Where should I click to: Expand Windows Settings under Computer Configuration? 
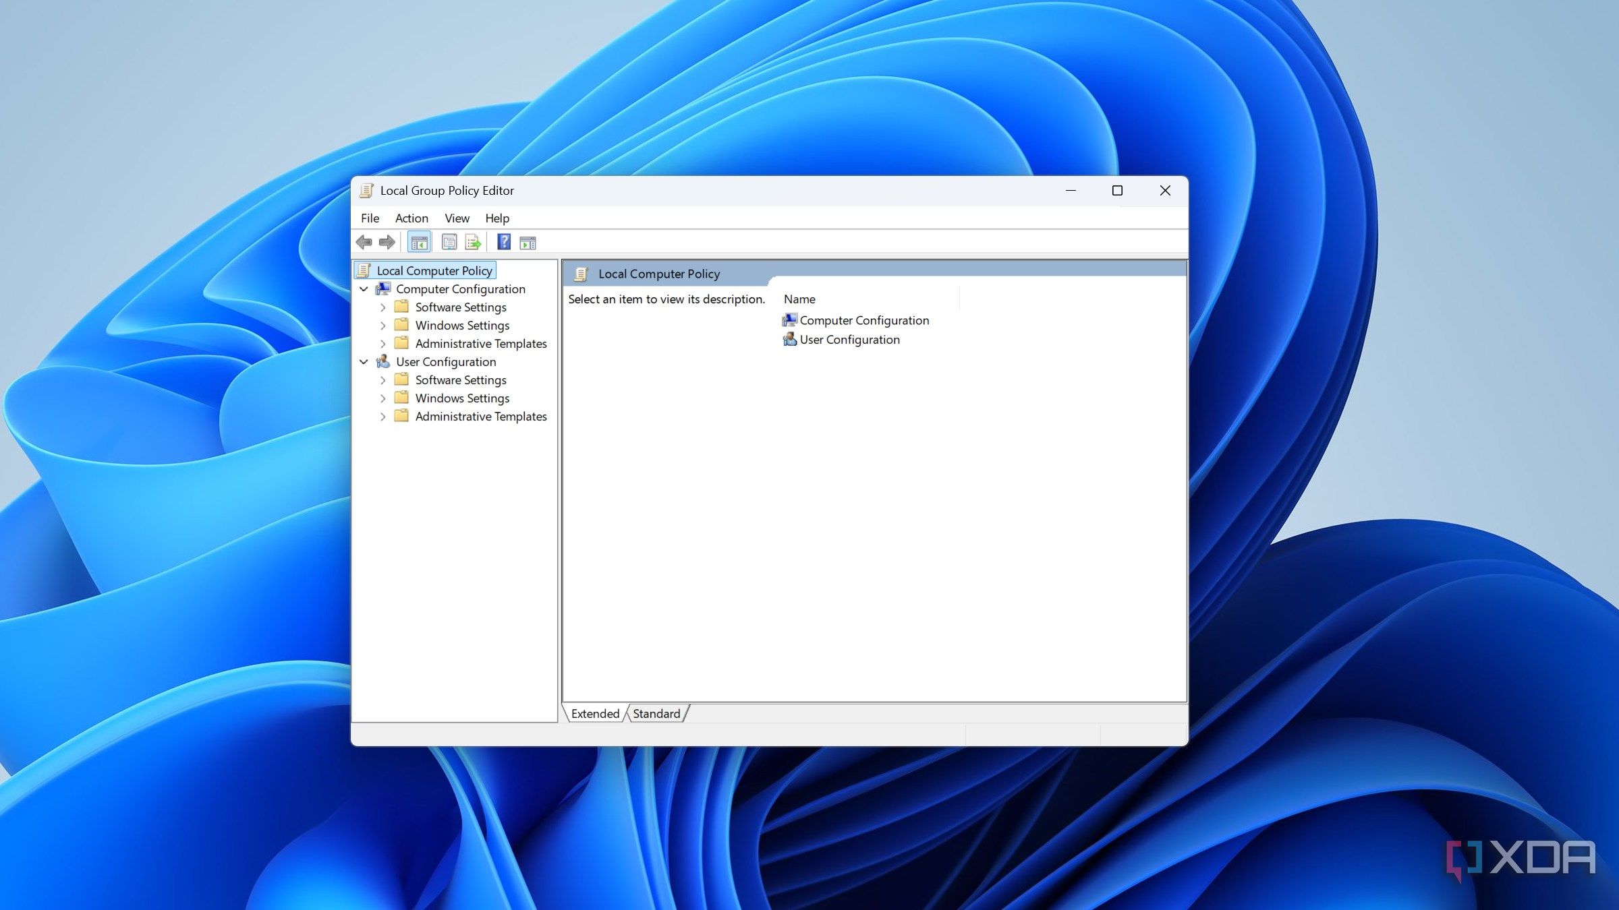tap(383, 326)
